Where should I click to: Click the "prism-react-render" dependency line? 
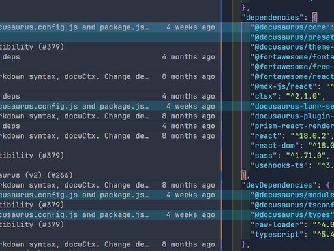pos(292,126)
